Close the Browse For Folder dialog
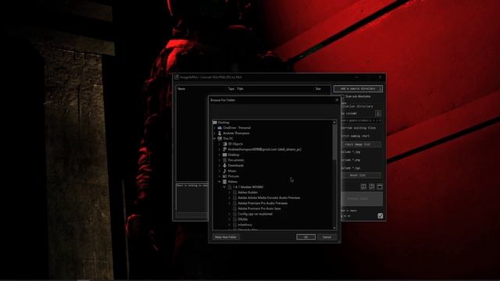Image resolution: width=500 pixels, height=281 pixels. [337, 100]
